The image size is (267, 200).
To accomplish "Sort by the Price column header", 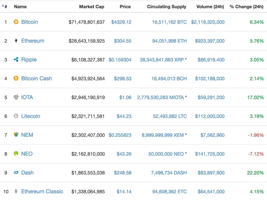I will [x=125, y=7].
